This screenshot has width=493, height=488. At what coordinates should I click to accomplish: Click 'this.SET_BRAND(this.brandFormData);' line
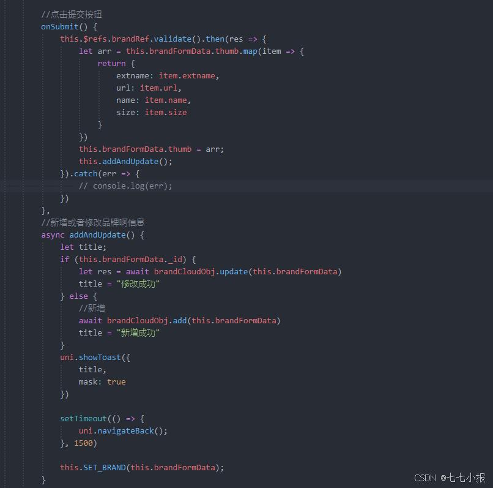click(142, 468)
